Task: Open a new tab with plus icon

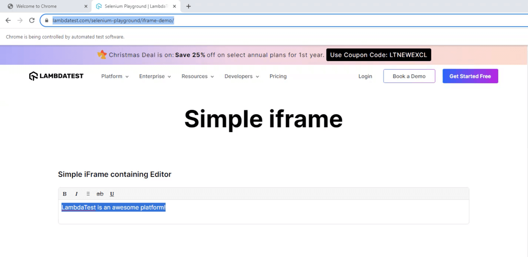Action: coord(188,6)
